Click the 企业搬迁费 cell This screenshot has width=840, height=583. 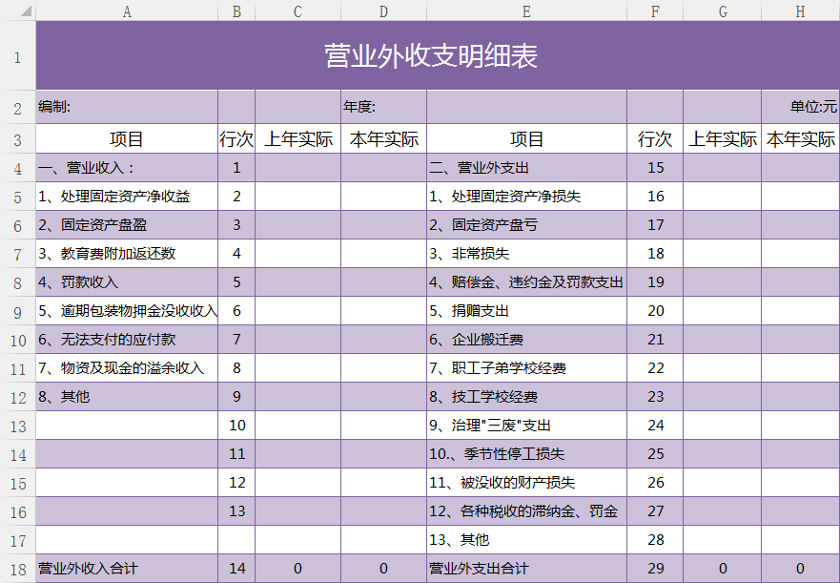coord(526,340)
